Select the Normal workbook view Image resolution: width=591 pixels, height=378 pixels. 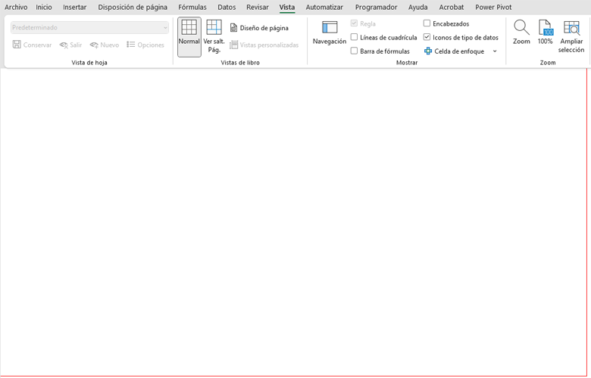[189, 37]
